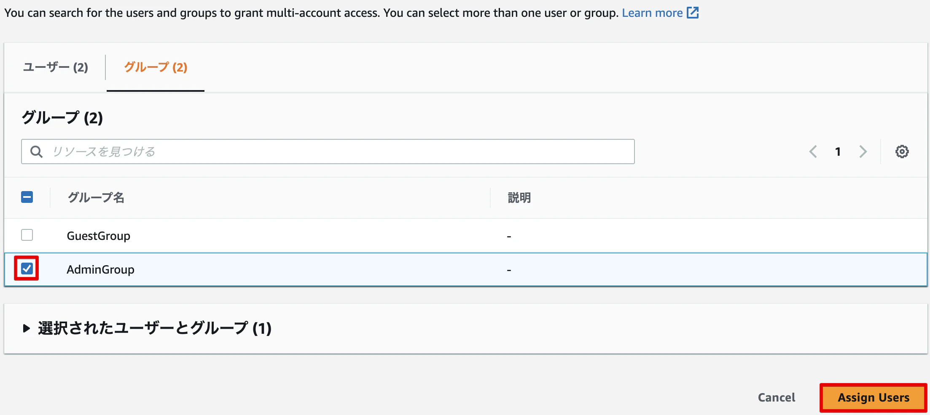Viewport: 930px width, 415px height.
Task: Check the GuestGroup checkbox
Action: [27, 235]
